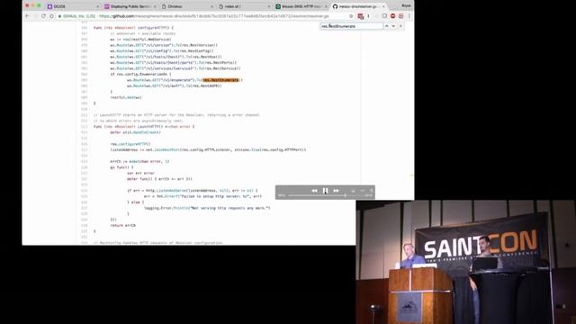The height and width of the screenshot is (324, 576).
Task: Switch to the Chronos tab
Action: click(186, 6)
